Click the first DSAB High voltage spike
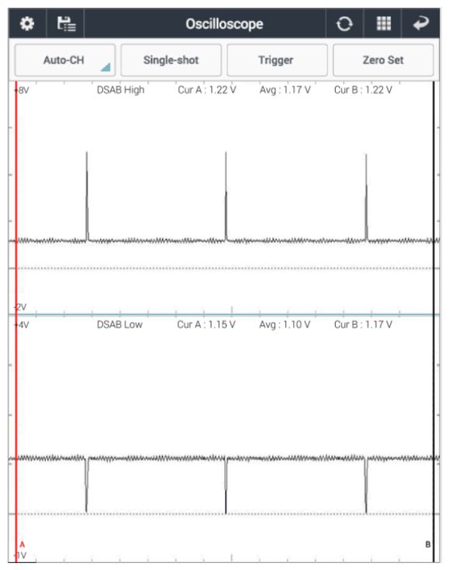This screenshot has width=449, height=570. click(87, 196)
